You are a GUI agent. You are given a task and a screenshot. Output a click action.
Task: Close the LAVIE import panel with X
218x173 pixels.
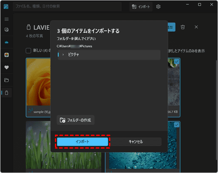point(196,27)
